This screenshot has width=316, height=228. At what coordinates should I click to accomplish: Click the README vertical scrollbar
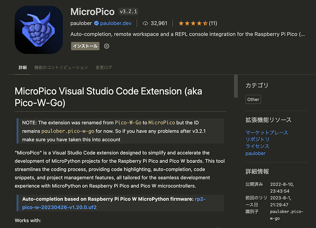coord(236,86)
